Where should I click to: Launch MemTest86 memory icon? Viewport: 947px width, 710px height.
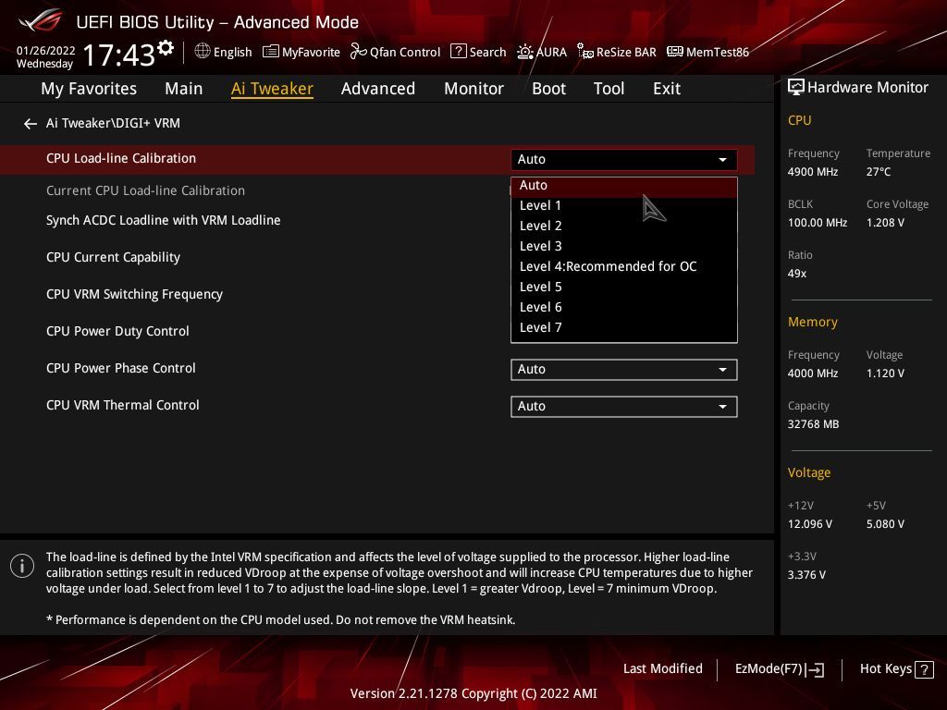674,52
